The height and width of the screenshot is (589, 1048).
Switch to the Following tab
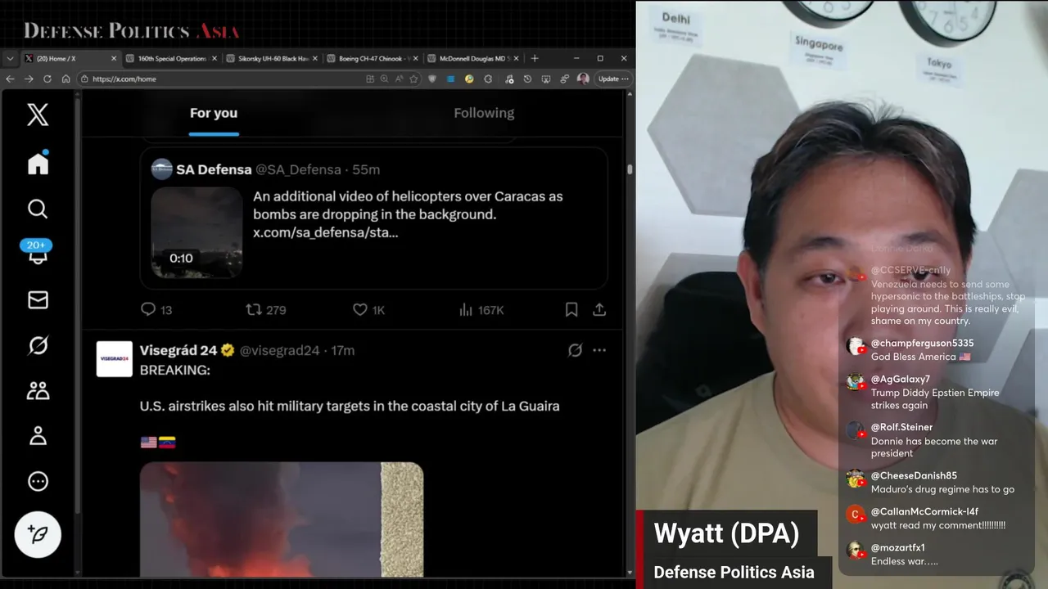pos(484,113)
